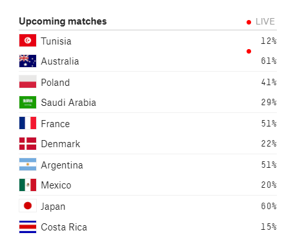Click the France flag icon
This screenshot has width=295, height=244.
(28, 123)
